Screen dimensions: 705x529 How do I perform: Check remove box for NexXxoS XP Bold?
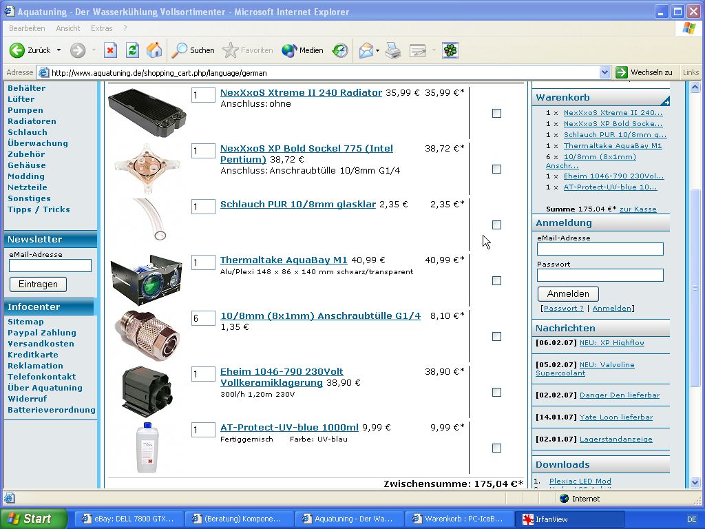coord(496,169)
